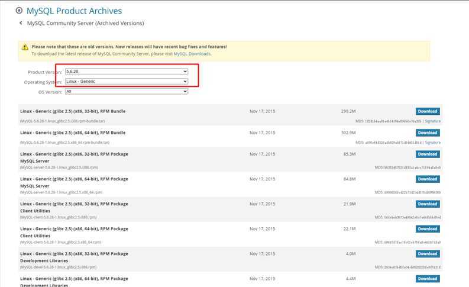Select the 4.0M file size text
Viewport: 469px width, 287px height.
click(x=351, y=254)
